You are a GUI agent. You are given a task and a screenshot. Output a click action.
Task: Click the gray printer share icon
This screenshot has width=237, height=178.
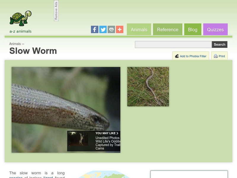click(111, 29)
